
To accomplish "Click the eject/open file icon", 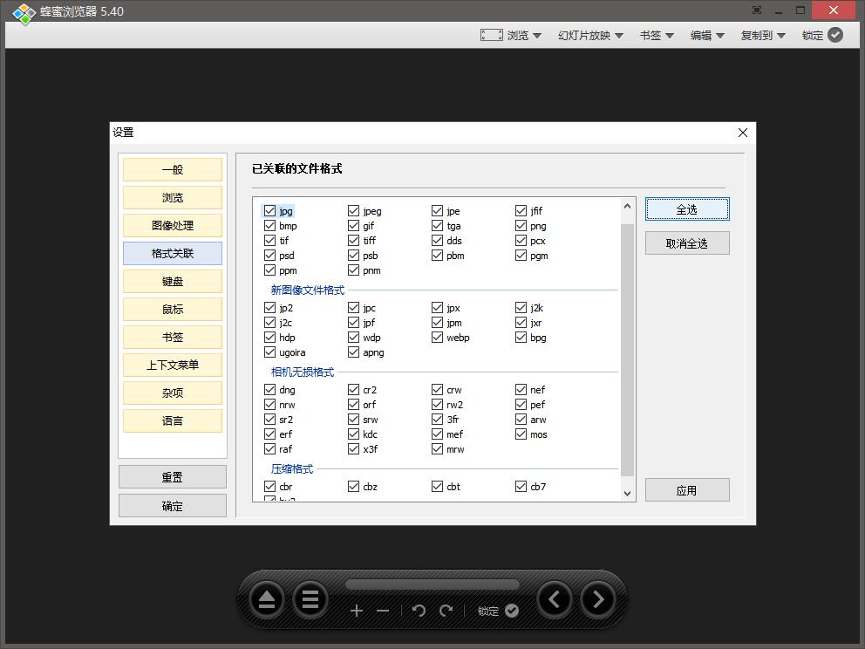I will click(266, 599).
